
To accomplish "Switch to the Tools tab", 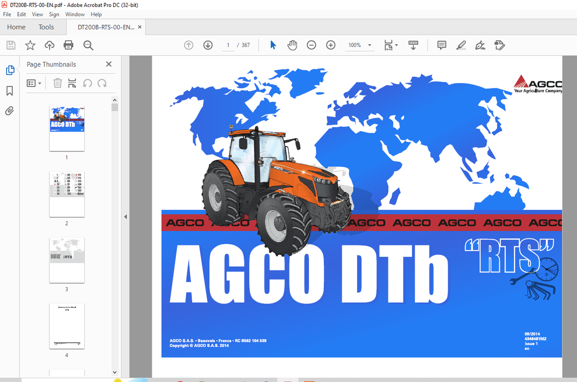I will coord(46,27).
